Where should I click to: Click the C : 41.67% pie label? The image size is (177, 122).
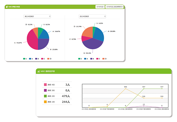tap(18, 43)
